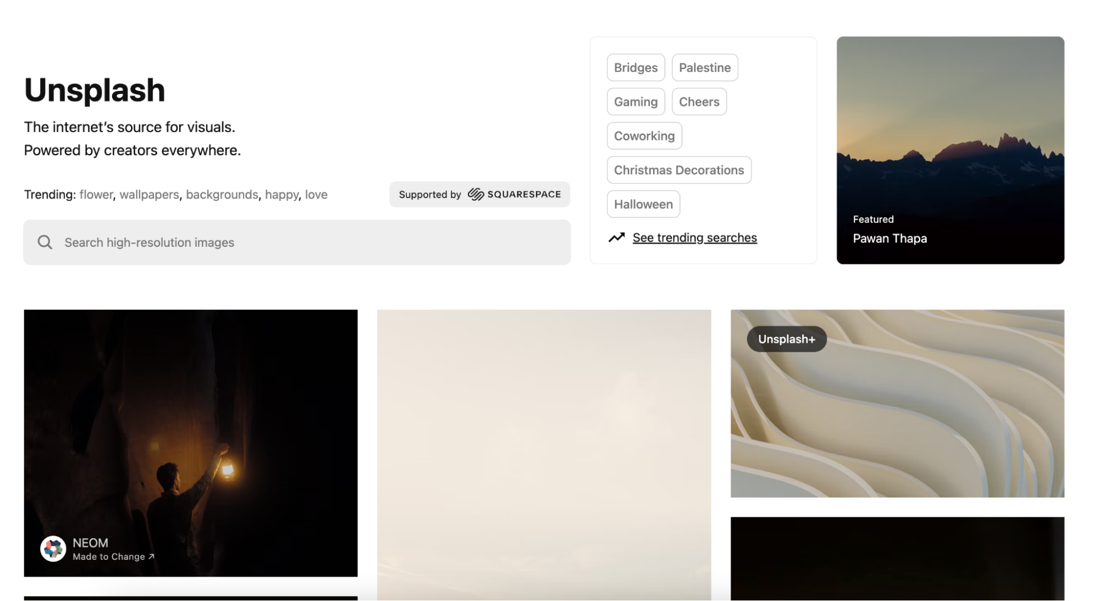
Task: Click the search magnifying glass icon
Action: (x=45, y=242)
